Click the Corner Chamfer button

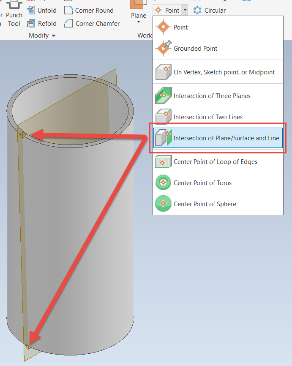[x=92, y=23]
